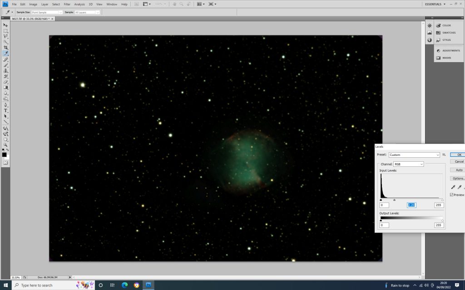Click the Options button in Levels
The width and height of the screenshot is (465, 290).
pos(458,179)
